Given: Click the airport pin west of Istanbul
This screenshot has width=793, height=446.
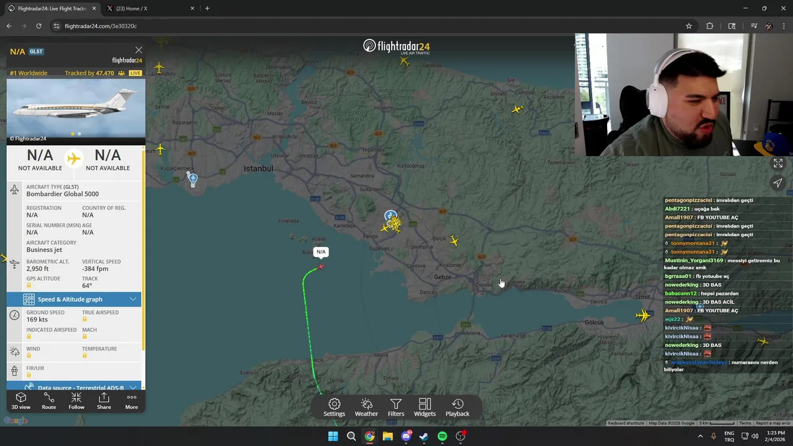Looking at the screenshot, I should [193, 180].
